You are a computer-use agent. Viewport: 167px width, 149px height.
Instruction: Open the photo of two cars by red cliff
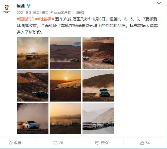point(98,53)
